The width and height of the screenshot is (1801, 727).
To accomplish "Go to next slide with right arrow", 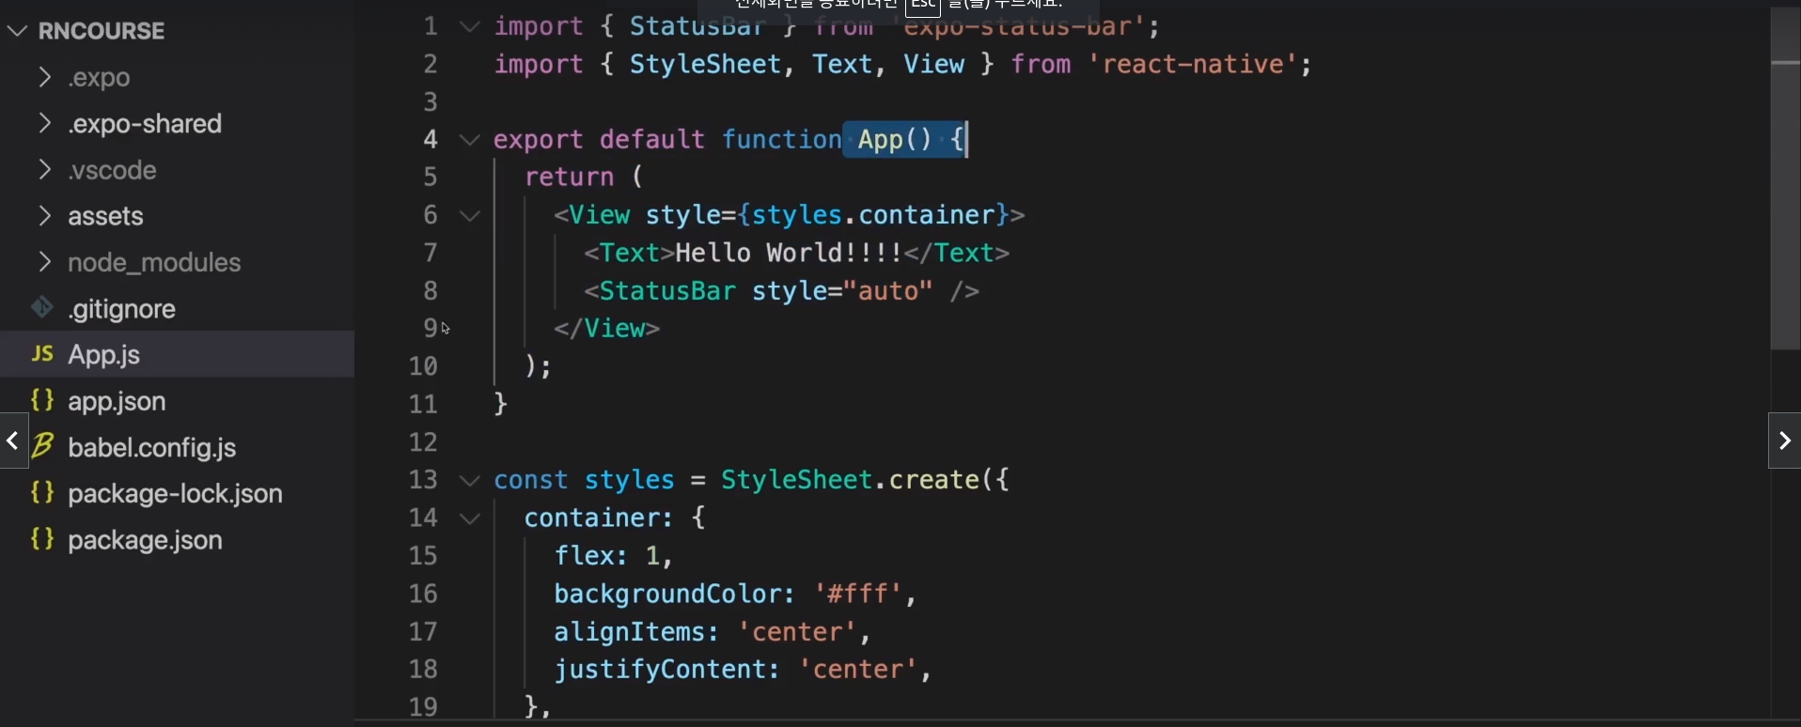I will point(1784,440).
